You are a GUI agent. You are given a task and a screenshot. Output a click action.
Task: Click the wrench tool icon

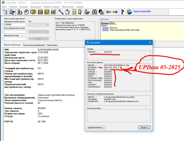click(x=61, y=12)
